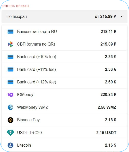The image size is (129, 152).
Task: Select Binance Pay 2.18 $ price
Action: pos(110,120)
